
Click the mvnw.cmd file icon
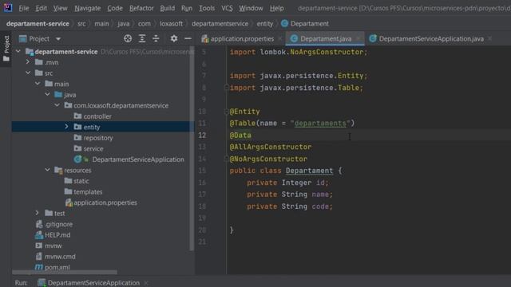tap(39, 257)
